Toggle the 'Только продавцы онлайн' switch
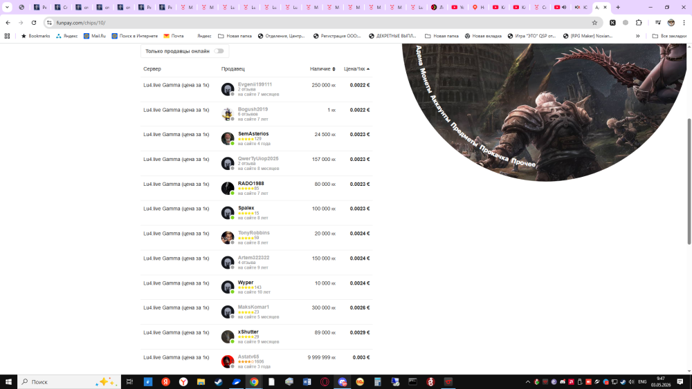This screenshot has width=692, height=389. point(219,51)
